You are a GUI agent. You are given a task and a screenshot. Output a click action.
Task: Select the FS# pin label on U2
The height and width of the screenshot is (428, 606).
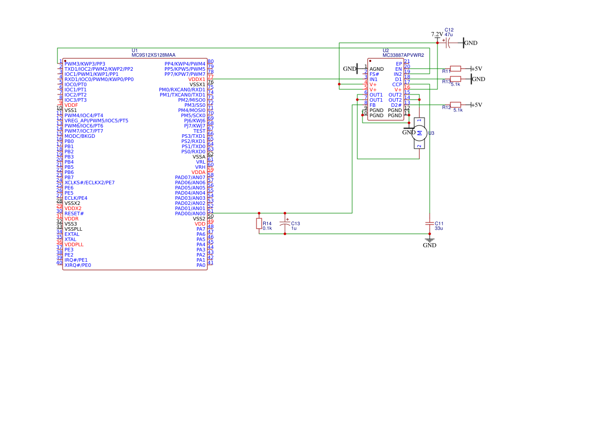pyautogui.click(x=374, y=74)
